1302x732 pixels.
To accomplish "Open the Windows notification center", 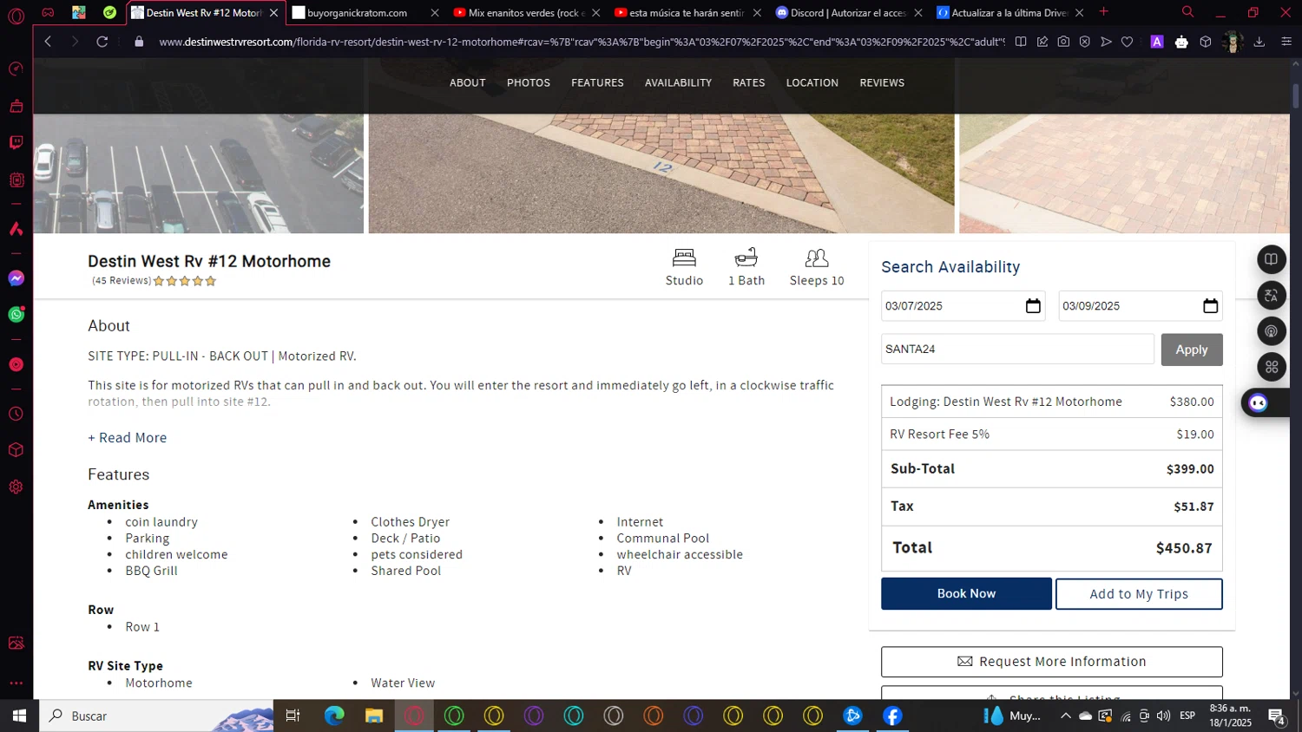I will pos(1277,716).
